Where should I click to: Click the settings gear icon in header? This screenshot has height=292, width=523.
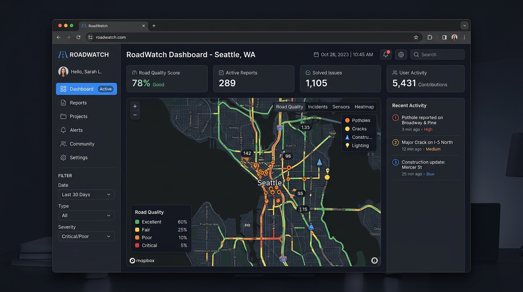point(401,54)
